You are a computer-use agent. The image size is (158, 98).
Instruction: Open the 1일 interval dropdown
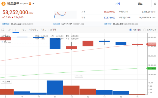pyautogui.click(x=24, y=30)
